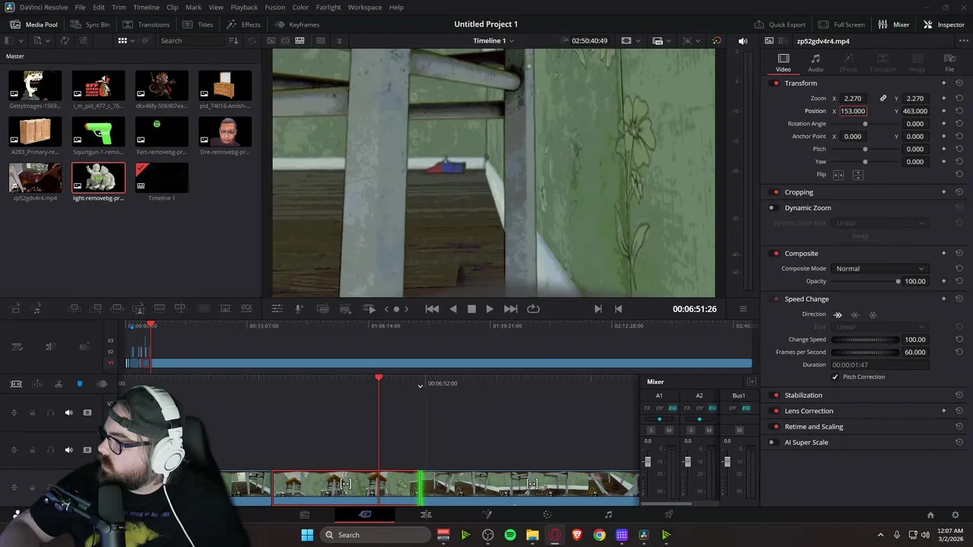Jump to the timeline end

(511, 309)
